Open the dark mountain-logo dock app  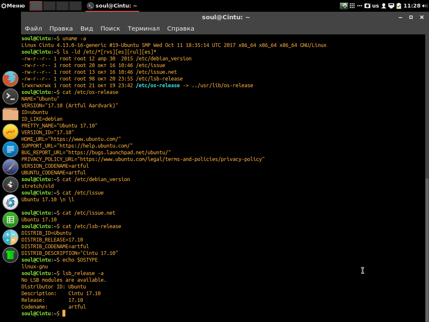pyautogui.click(x=10, y=184)
